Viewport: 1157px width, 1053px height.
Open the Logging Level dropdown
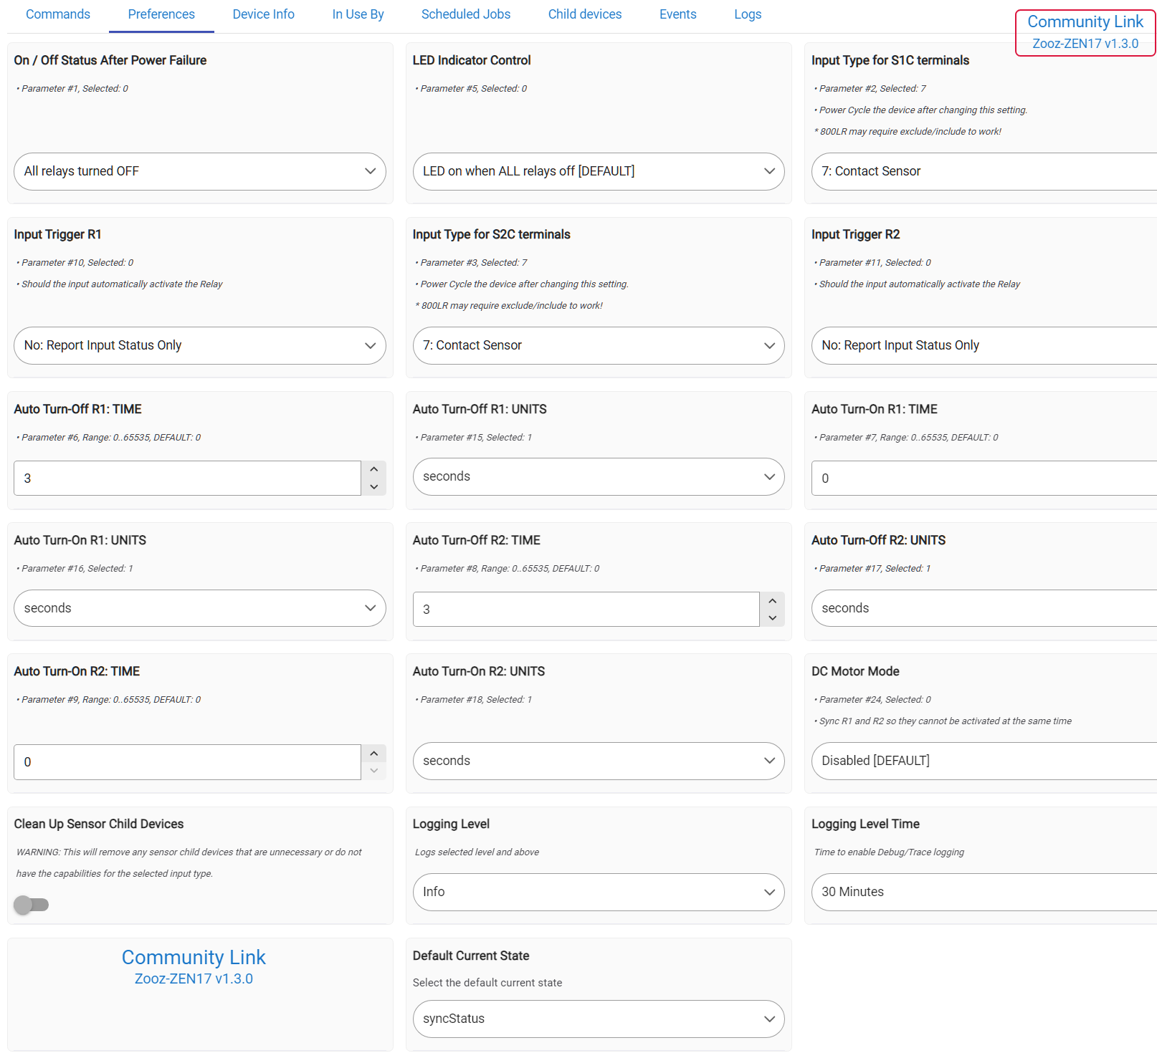pos(598,892)
